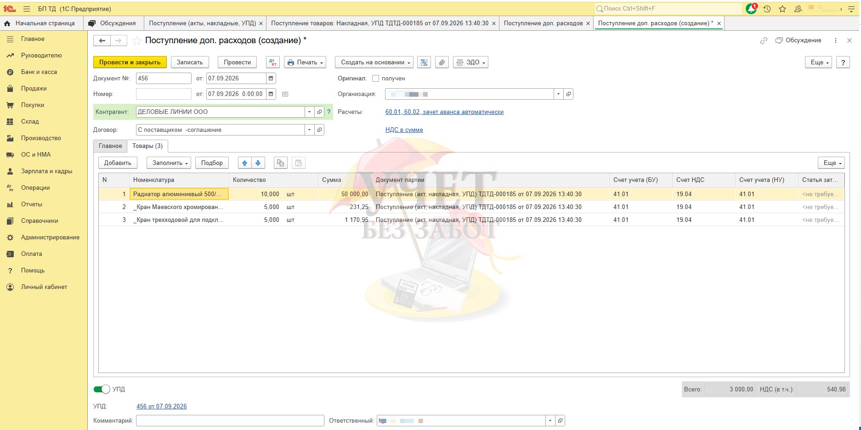Expand the Договор dropdown arrow
The width and height of the screenshot is (861, 430).
point(309,130)
